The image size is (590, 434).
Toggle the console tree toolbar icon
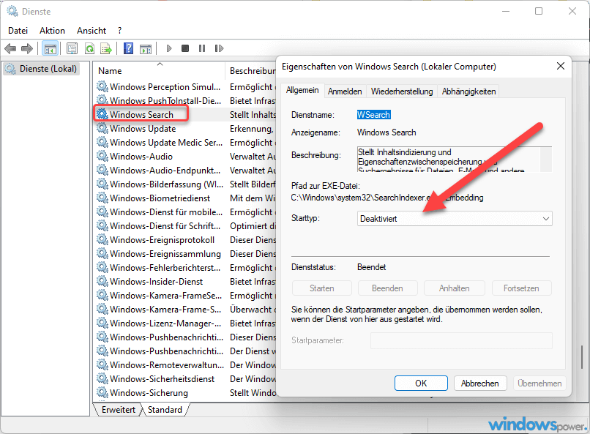(x=50, y=48)
